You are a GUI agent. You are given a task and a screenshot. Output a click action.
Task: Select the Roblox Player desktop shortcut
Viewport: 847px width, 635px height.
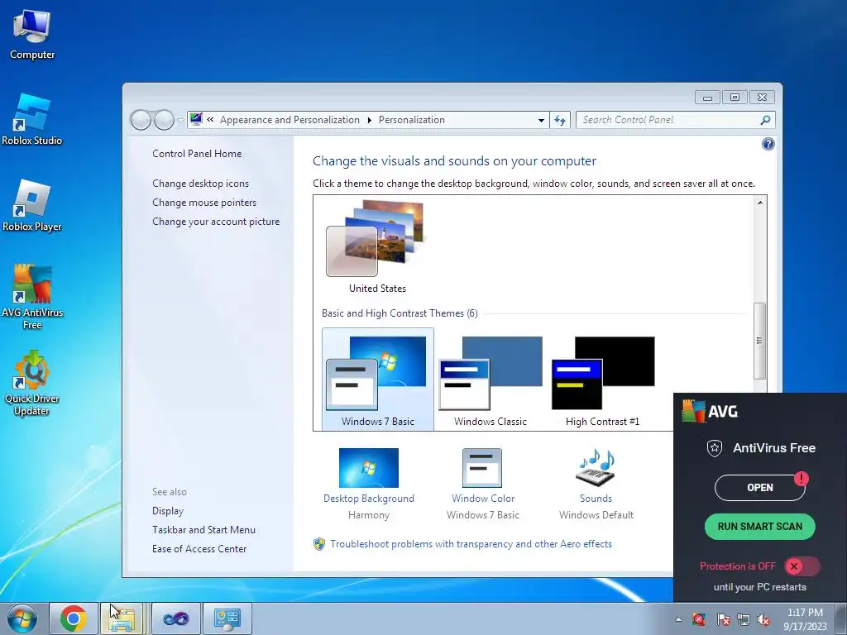click(32, 206)
